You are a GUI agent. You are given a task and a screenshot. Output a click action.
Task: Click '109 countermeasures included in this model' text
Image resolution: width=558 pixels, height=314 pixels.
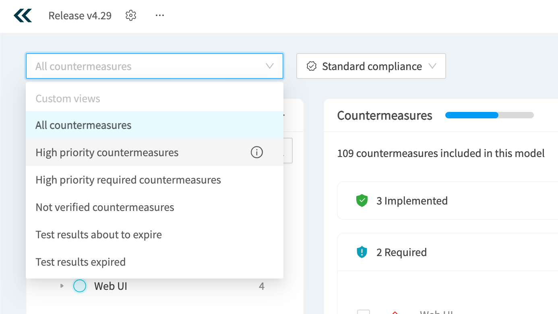click(x=441, y=153)
